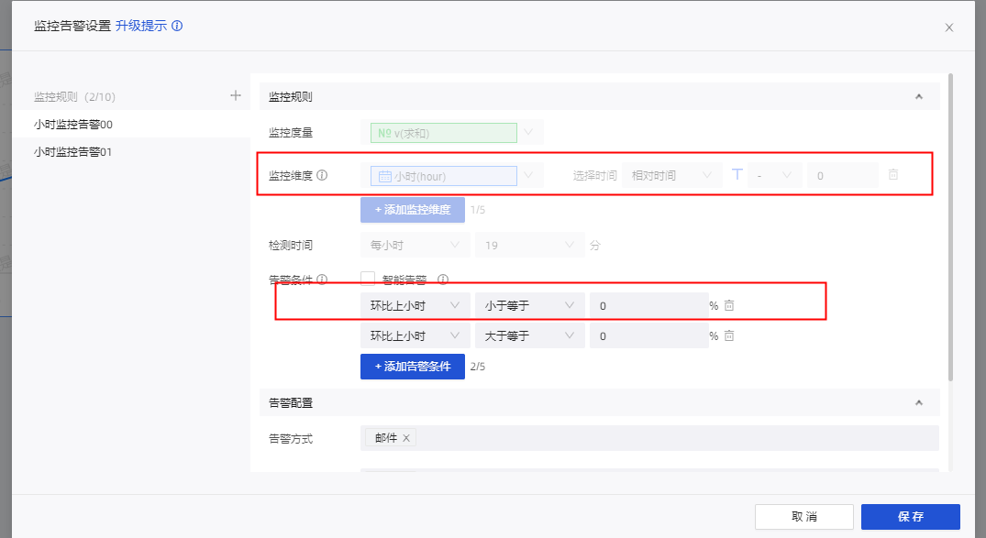Delete the 小于等于 alert condition row
This screenshot has width=986, height=538.
tap(729, 306)
